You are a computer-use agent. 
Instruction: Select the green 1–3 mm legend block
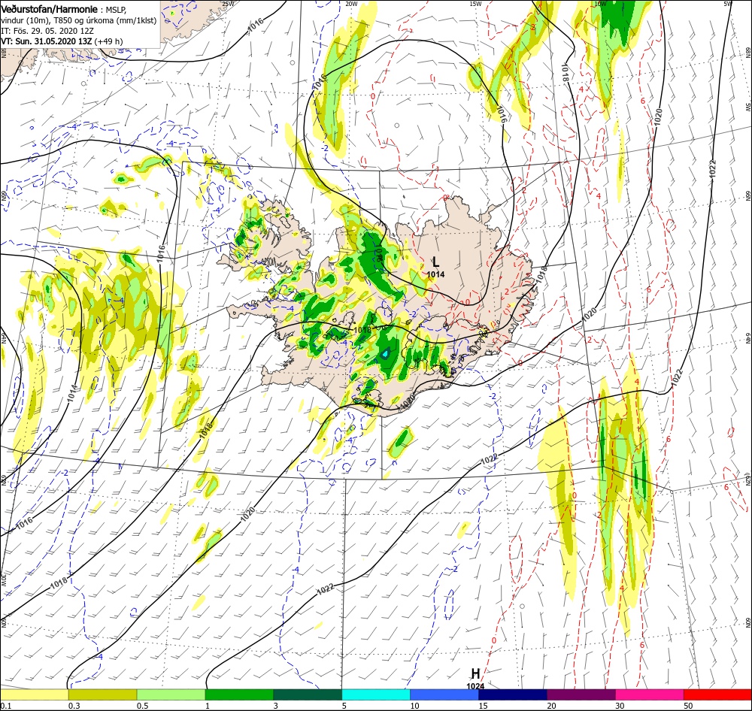point(239,694)
